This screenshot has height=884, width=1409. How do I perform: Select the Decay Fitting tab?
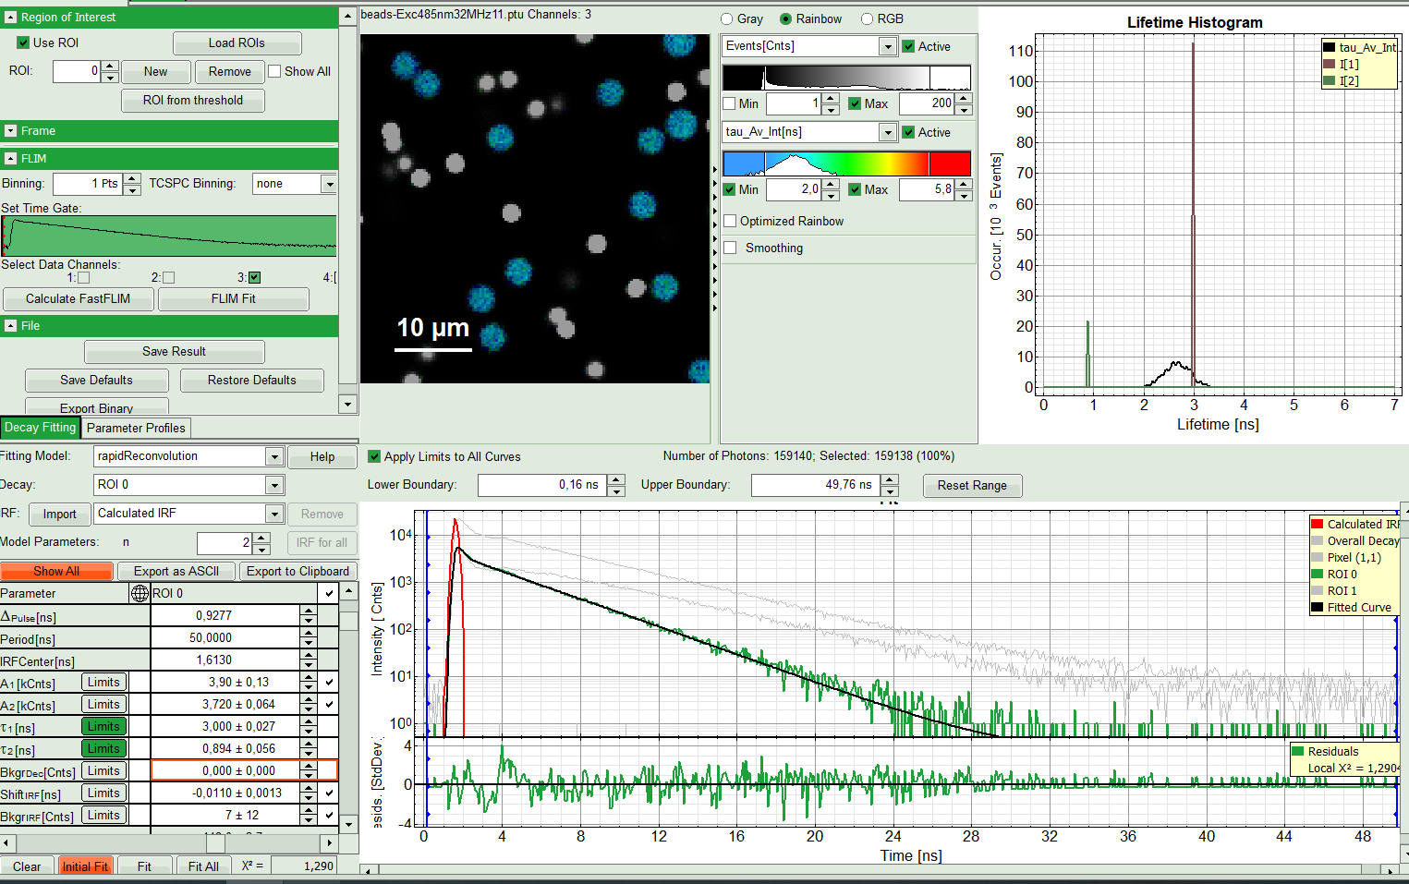click(40, 428)
